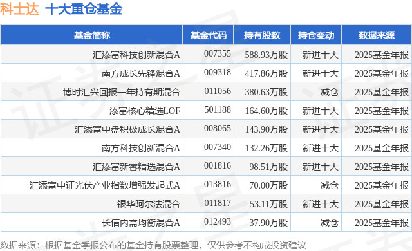Select fund name 汇添富中证光伏产业指数增强发起式A
Screen dimensions: 412x251
click(104, 185)
